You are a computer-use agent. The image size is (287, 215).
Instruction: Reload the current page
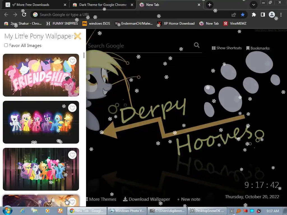pyautogui.click(x=24, y=15)
